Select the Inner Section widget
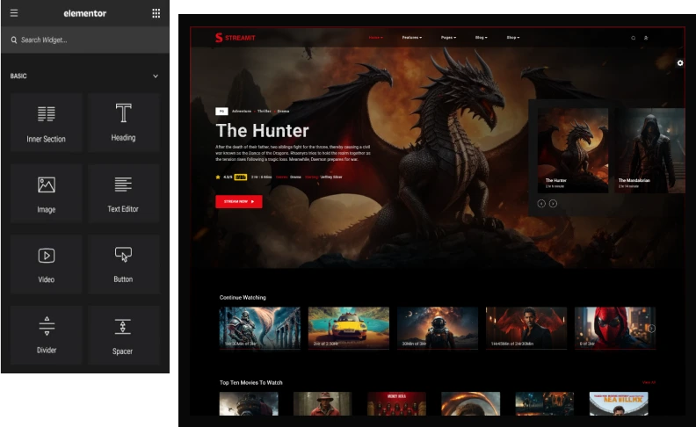696x427 pixels. click(47, 123)
